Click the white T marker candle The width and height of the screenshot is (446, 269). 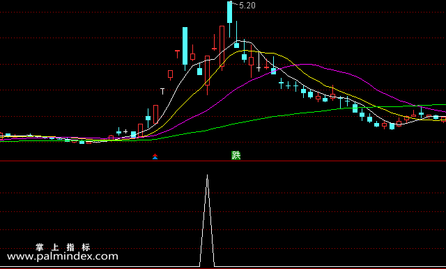(x=162, y=91)
